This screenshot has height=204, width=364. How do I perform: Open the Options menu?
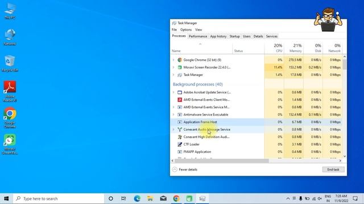[186, 29]
